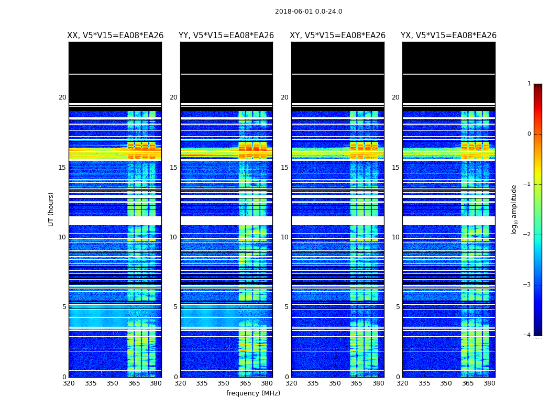Pick the dark blue bottom of colorbar
The image size is (550, 419).
pos(537,332)
